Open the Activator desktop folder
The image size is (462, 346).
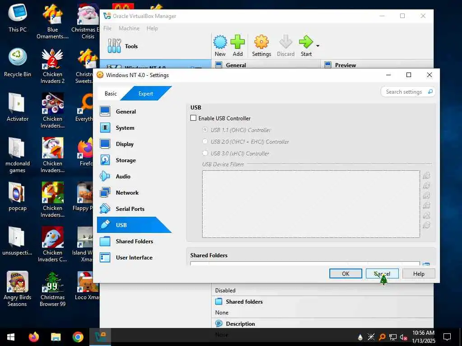(18, 107)
